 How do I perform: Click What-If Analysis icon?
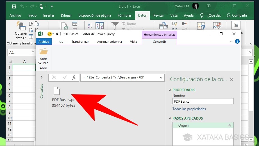click(x=201, y=26)
